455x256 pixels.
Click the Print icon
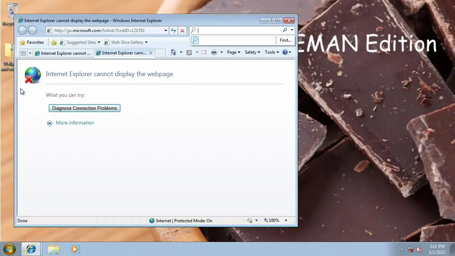214,52
